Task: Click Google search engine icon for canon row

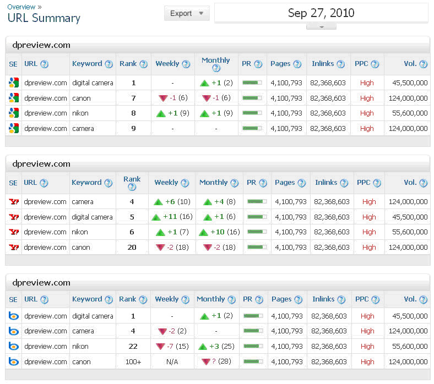Action: coord(14,98)
